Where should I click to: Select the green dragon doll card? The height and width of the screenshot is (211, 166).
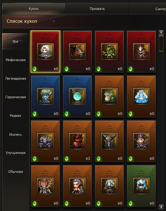tap(109, 52)
